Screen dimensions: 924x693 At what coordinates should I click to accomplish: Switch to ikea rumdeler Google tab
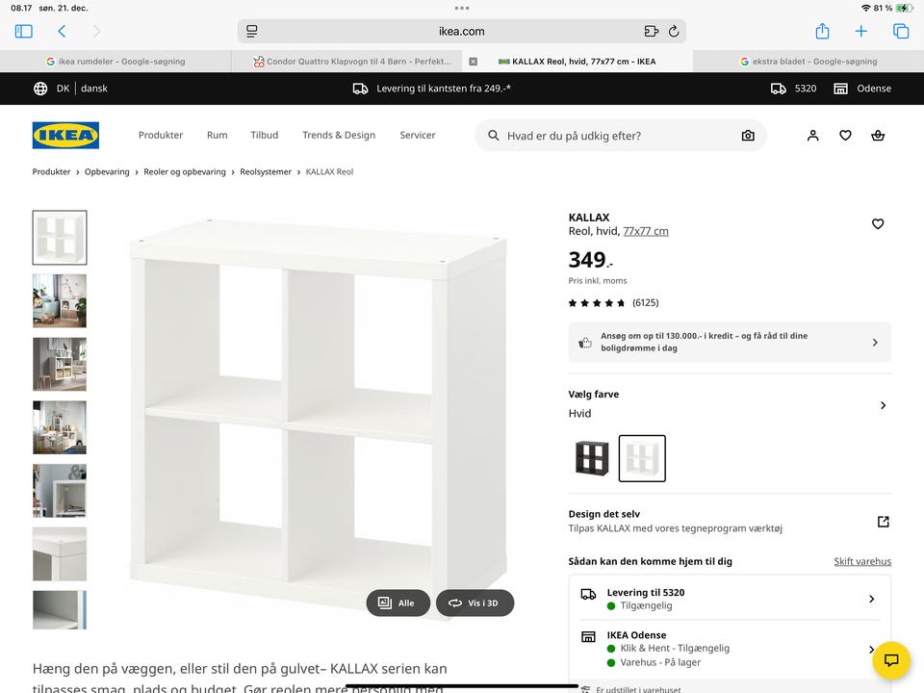click(115, 62)
